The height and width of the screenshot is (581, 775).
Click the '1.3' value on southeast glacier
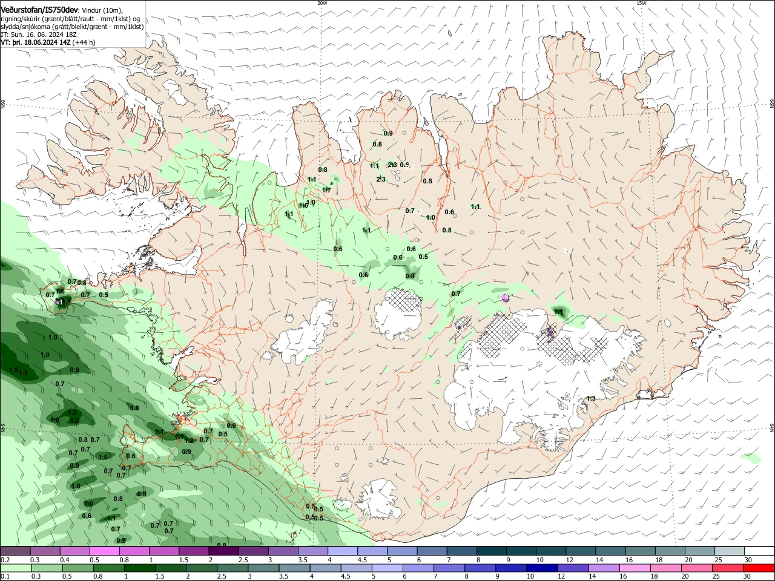click(x=592, y=398)
